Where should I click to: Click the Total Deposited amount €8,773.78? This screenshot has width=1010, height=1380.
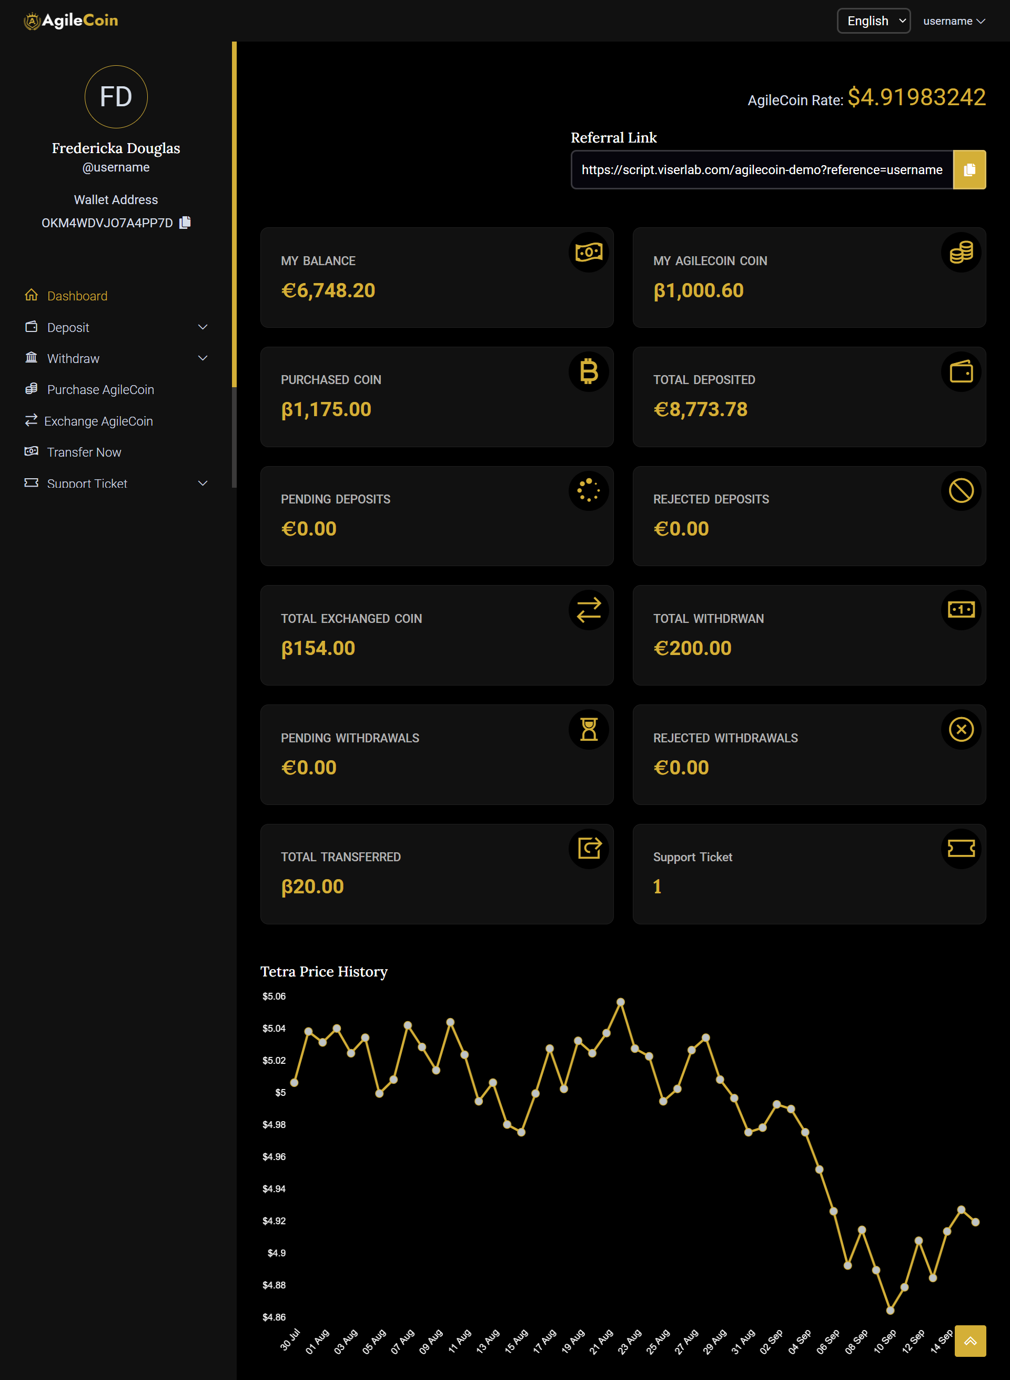[700, 410]
